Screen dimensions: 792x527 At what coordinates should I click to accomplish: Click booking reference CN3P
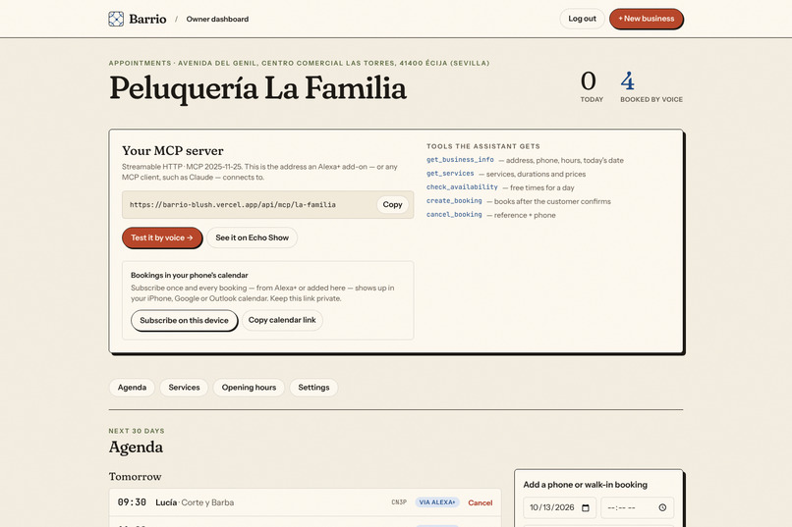click(399, 502)
